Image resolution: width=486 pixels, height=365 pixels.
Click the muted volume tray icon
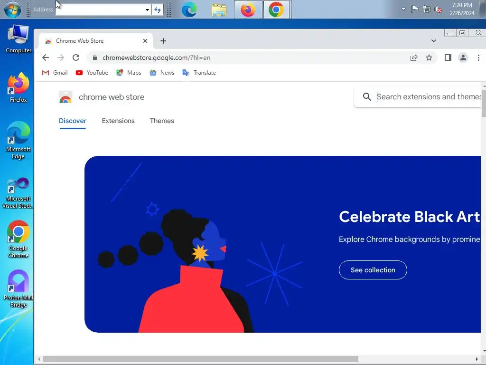tap(438, 10)
